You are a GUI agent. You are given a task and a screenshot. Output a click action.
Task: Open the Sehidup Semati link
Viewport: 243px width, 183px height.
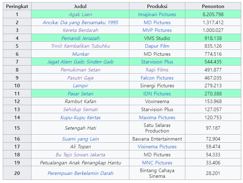click(x=80, y=109)
